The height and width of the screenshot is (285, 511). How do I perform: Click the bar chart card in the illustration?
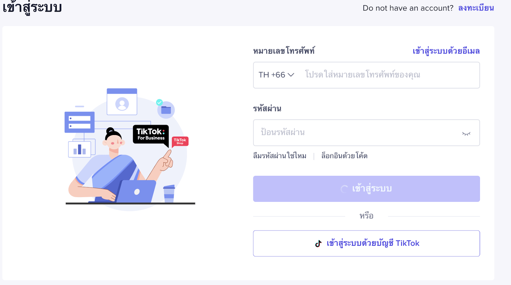pos(80,149)
